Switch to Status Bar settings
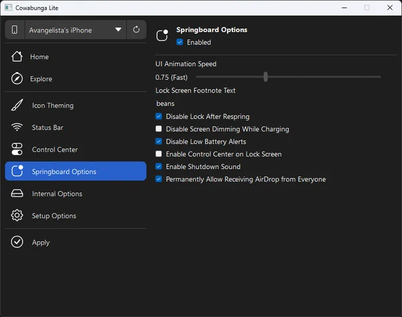This screenshot has width=402, height=317. tap(76, 127)
